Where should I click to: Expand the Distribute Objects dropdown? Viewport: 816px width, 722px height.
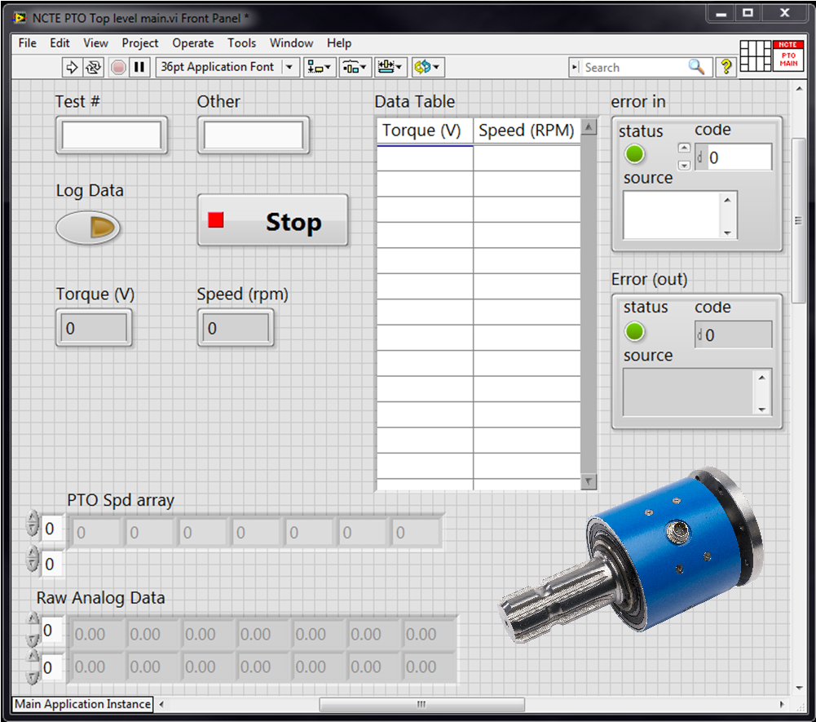355,68
